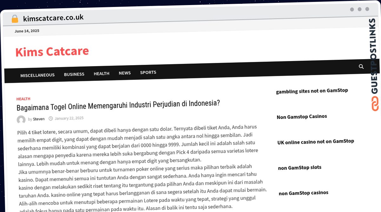
Task: Click the Kims Catcare site title
Action: tap(52, 51)
